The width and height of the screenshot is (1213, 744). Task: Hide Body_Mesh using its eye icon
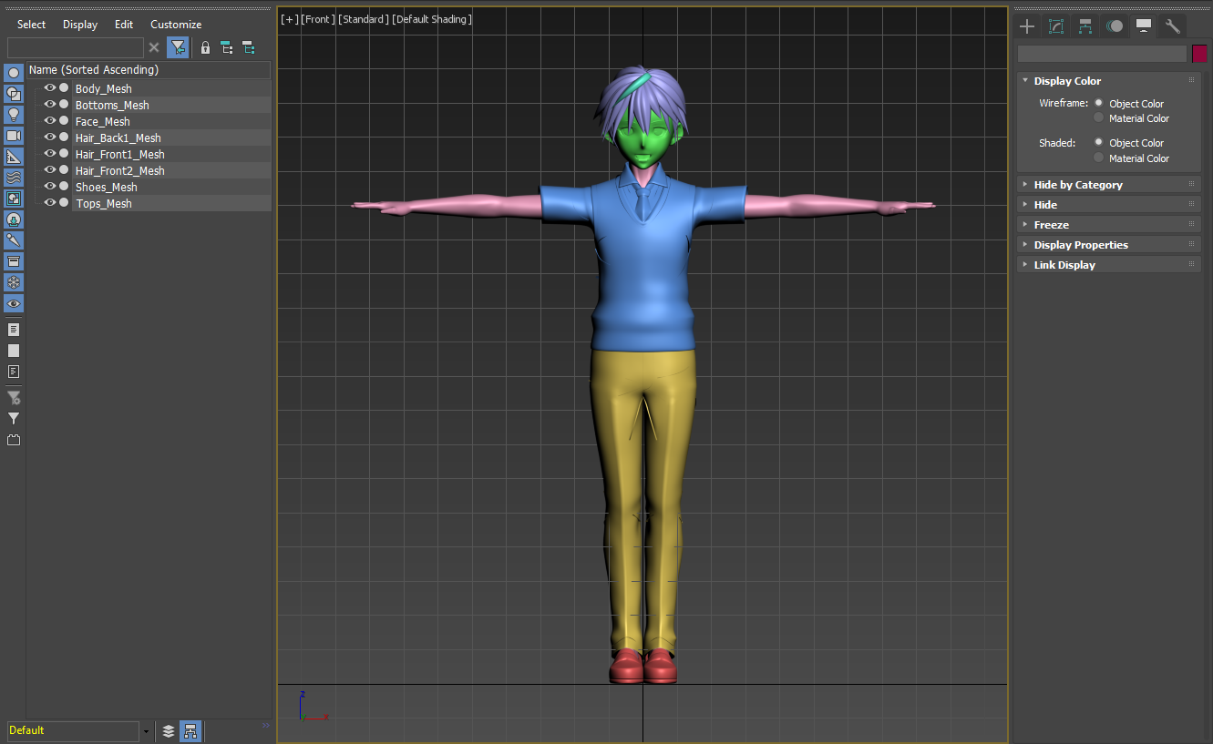pos(50,88)
